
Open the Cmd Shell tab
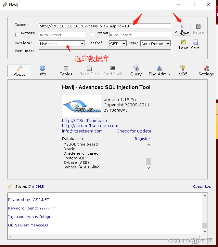(x=113, y=71)
